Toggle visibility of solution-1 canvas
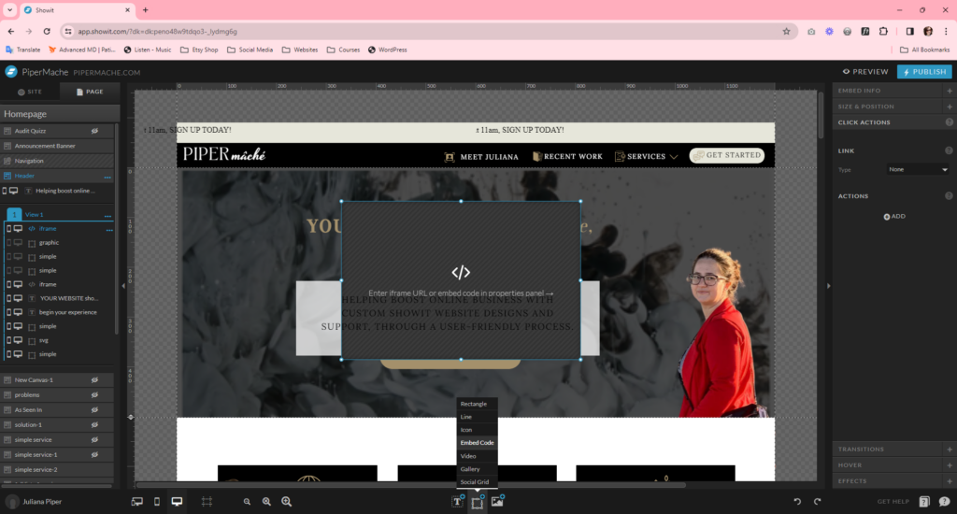 point(94,425)
